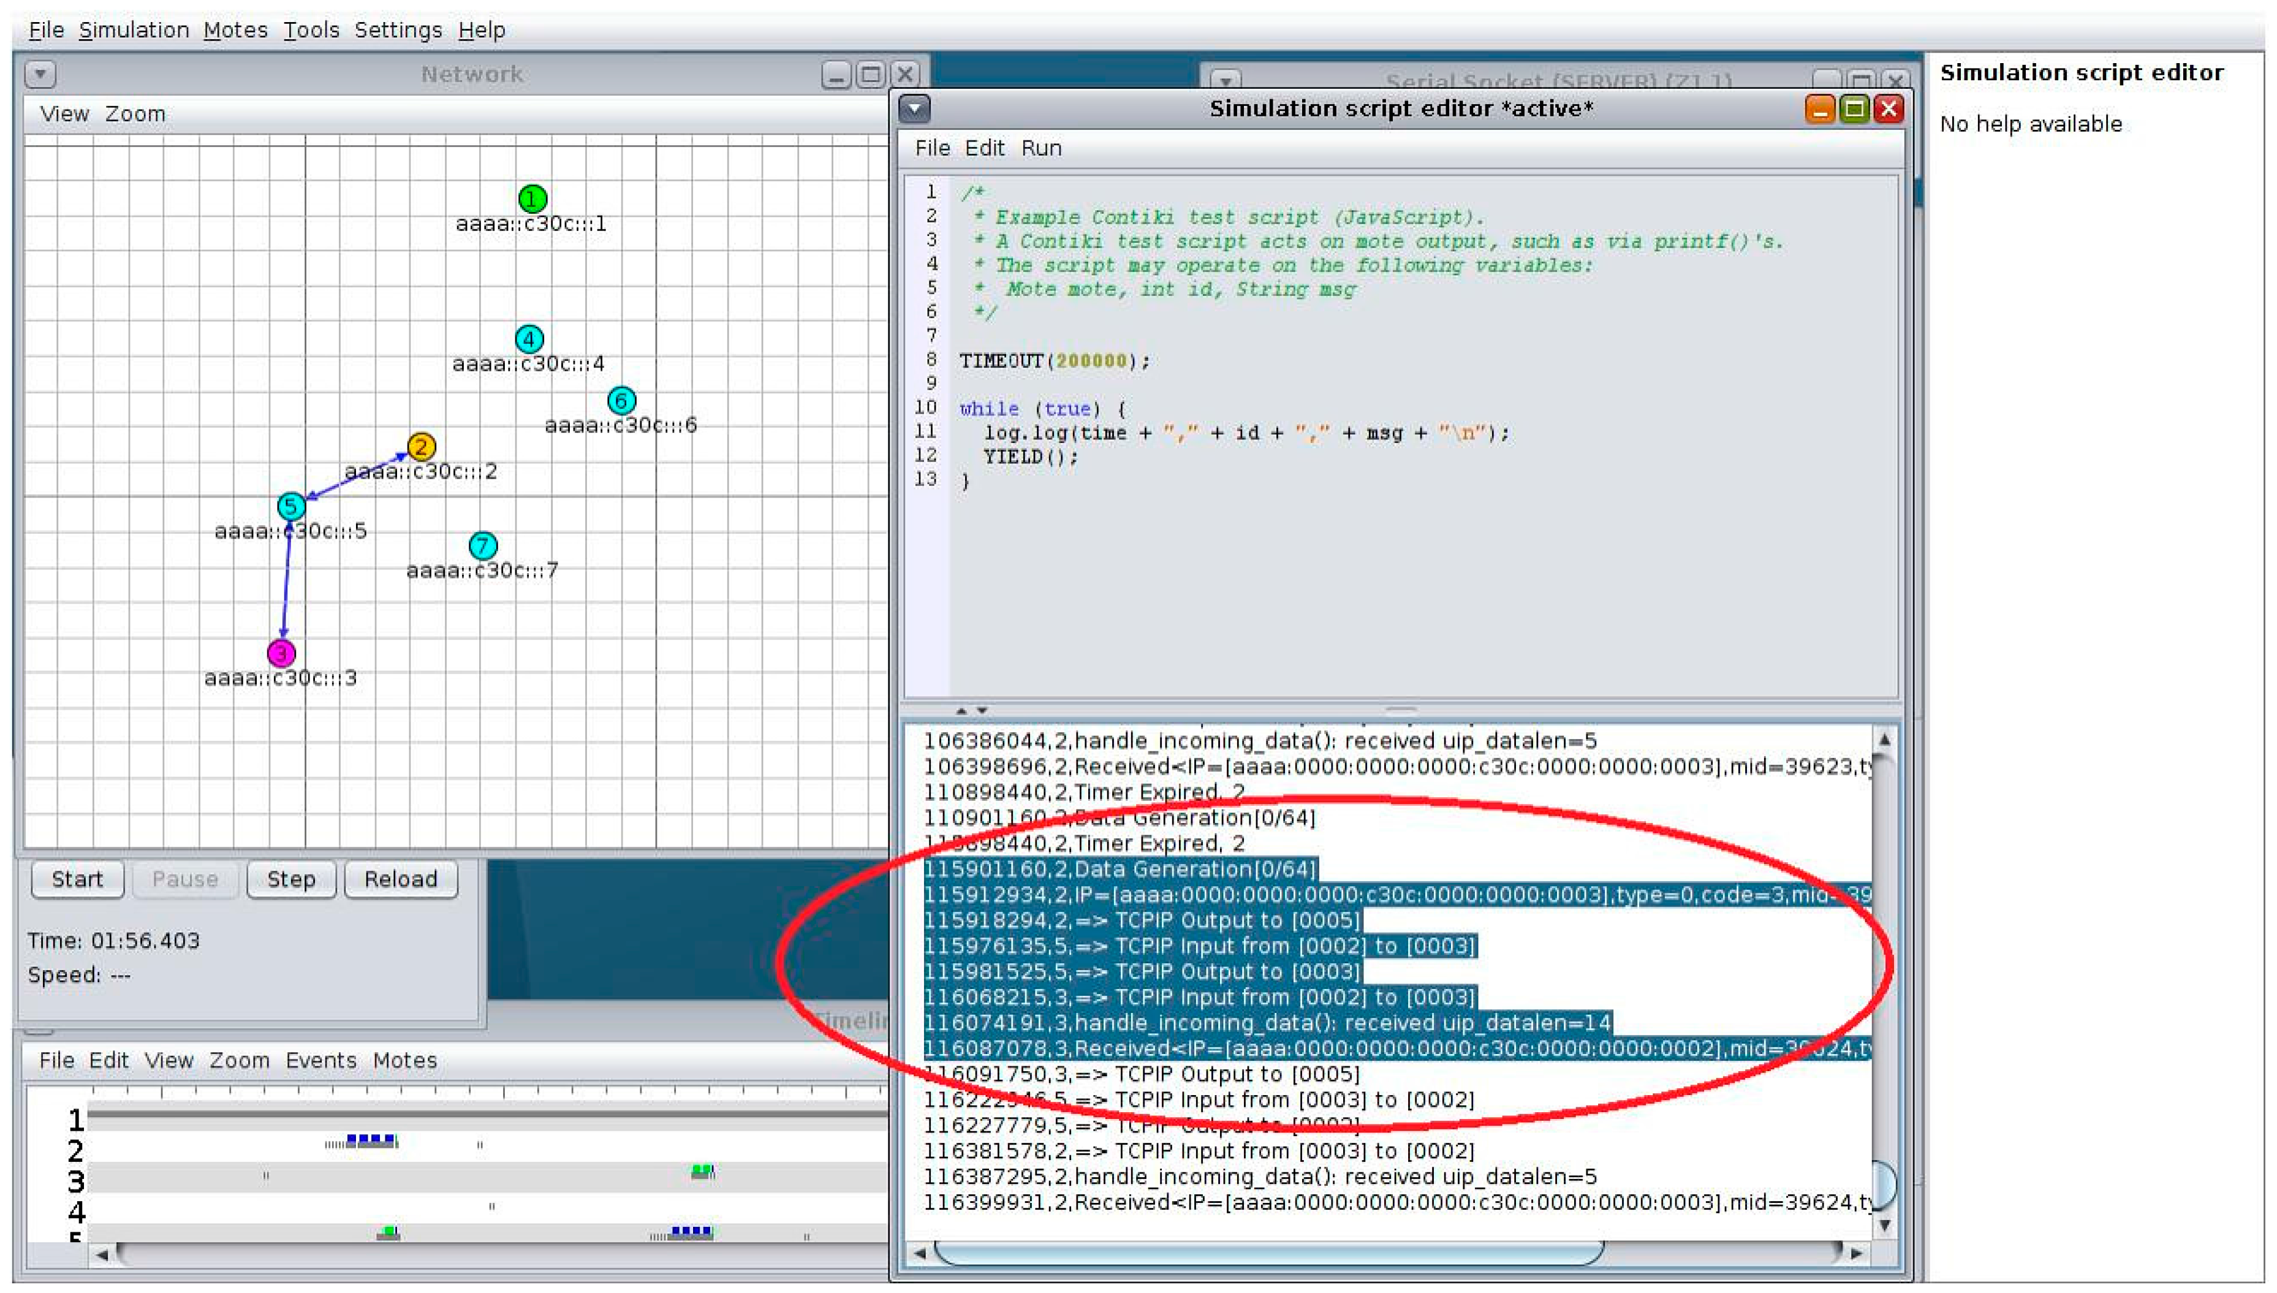This screenshot has width=2277, height=1293.
Task: Maximize the Simulation script editor window
Action: [1854, 109]
